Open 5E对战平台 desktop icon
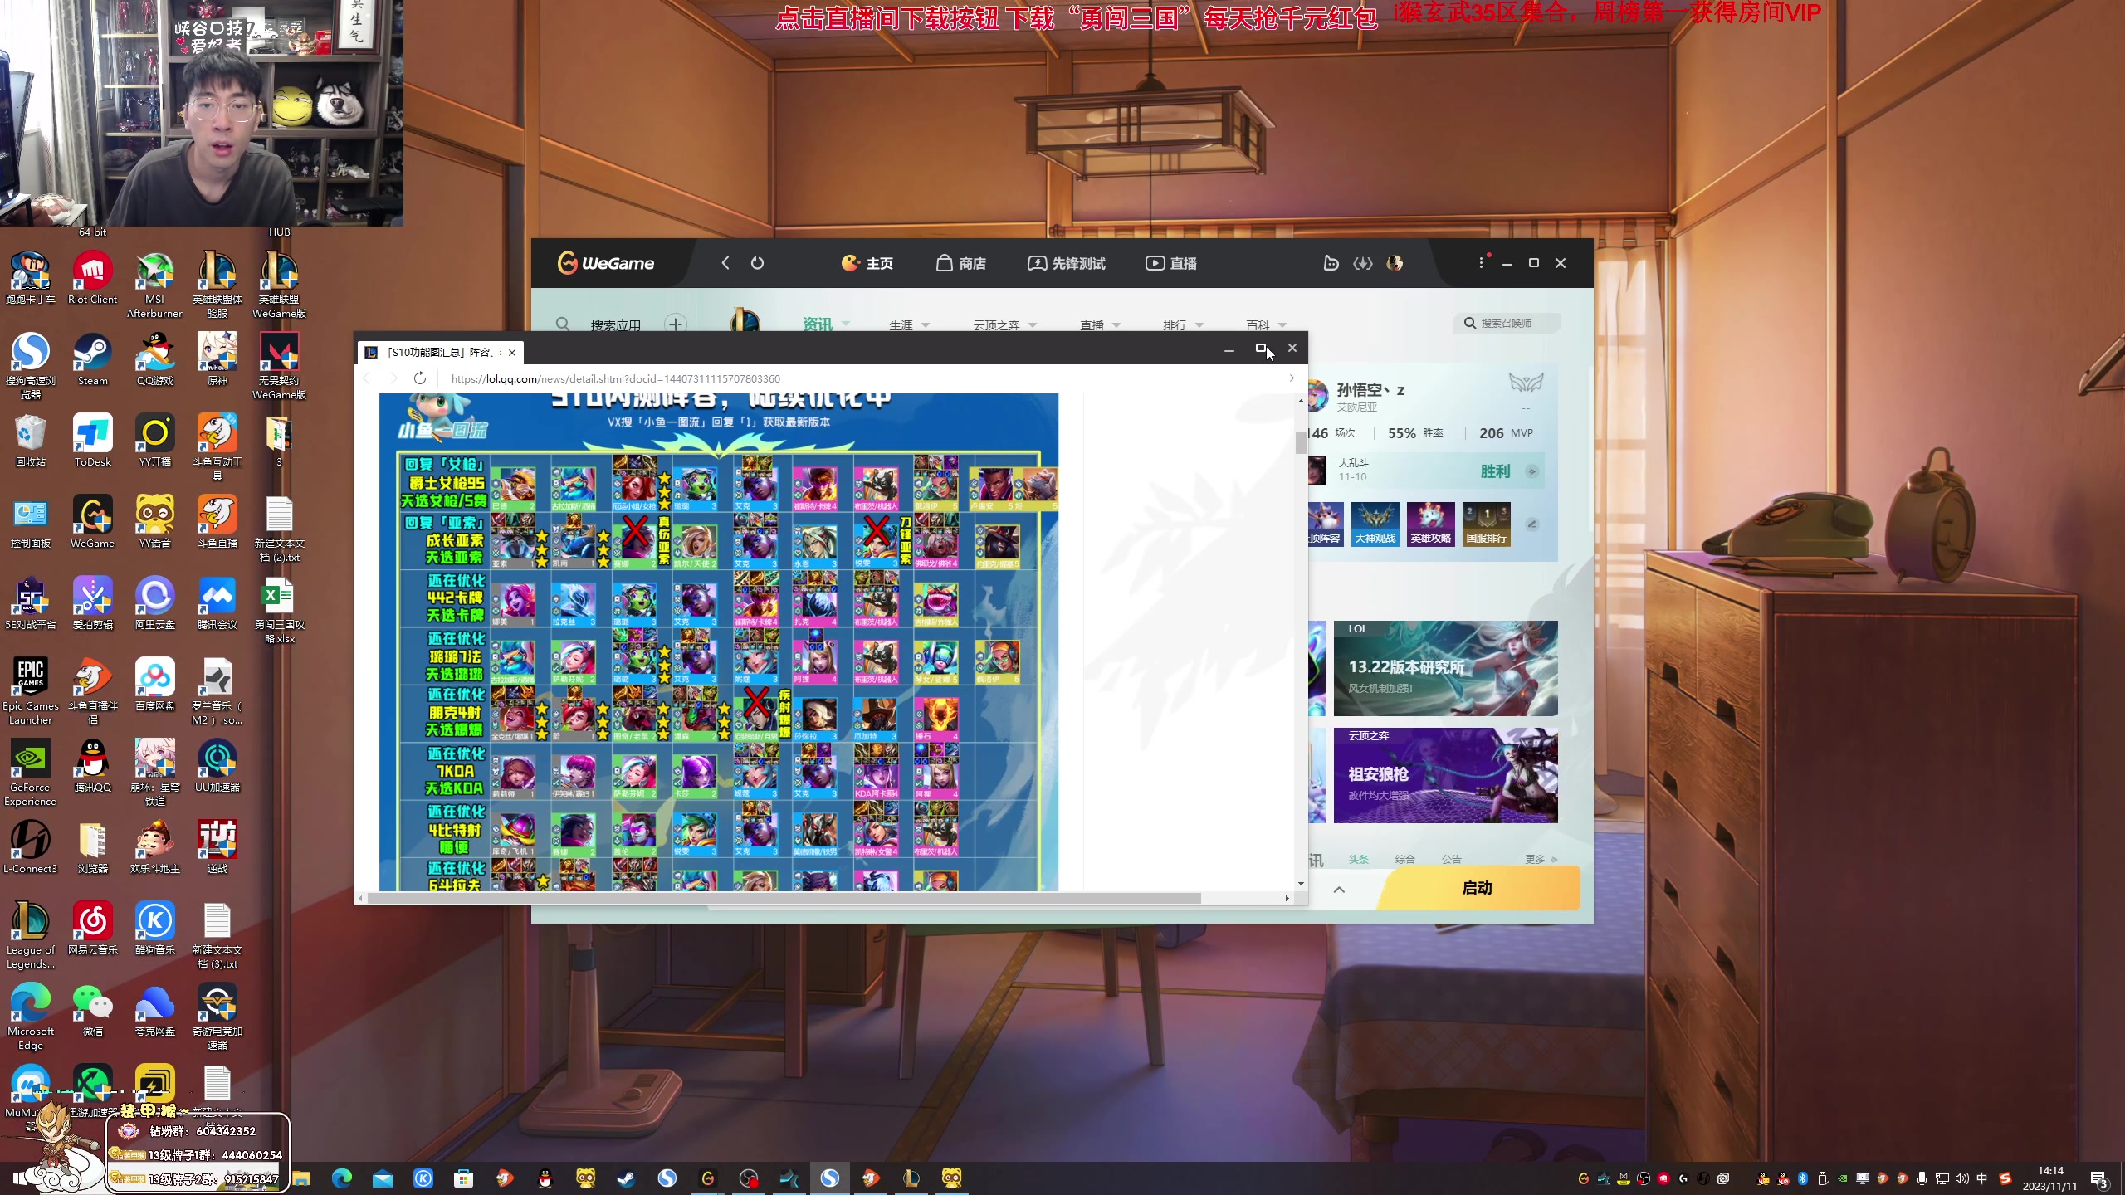The image size is (2125, 1195). tap(30, 604)
